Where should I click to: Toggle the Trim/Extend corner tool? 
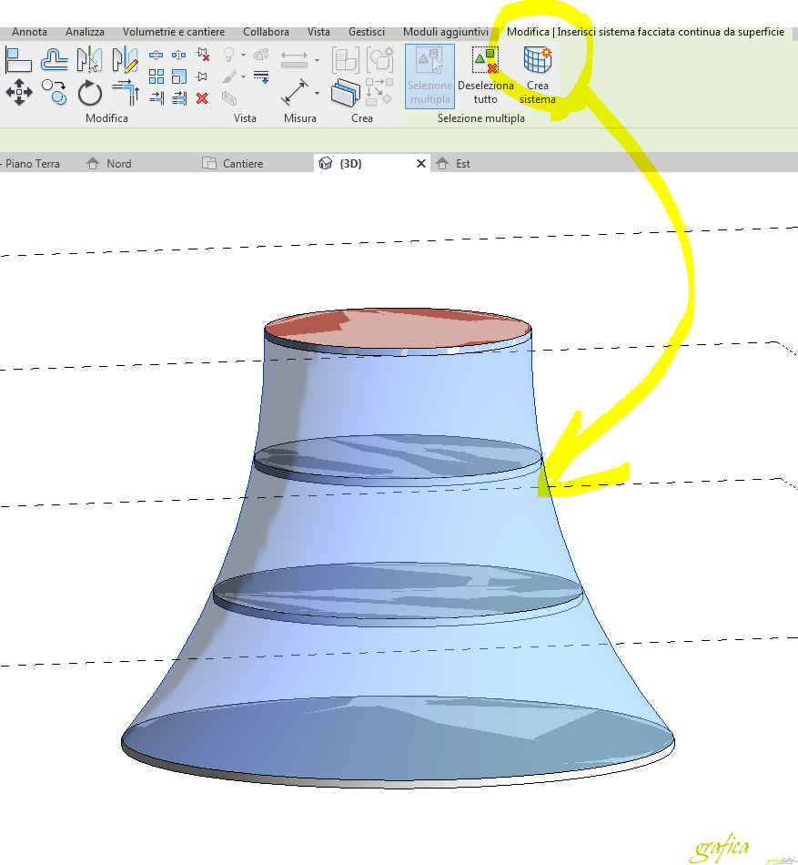(x=125, y=91)
